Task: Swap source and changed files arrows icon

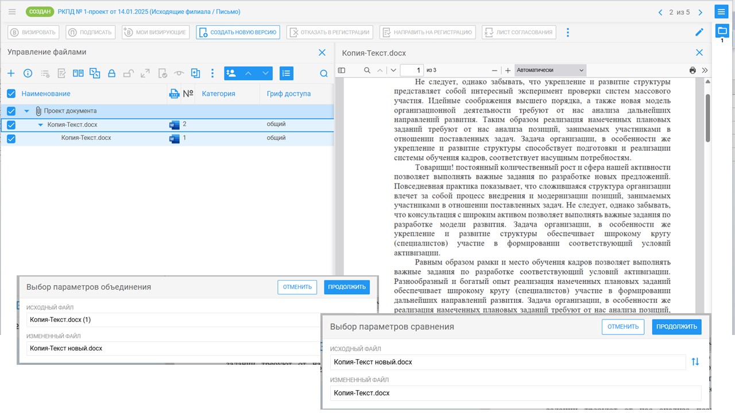Action: [695, 362]
